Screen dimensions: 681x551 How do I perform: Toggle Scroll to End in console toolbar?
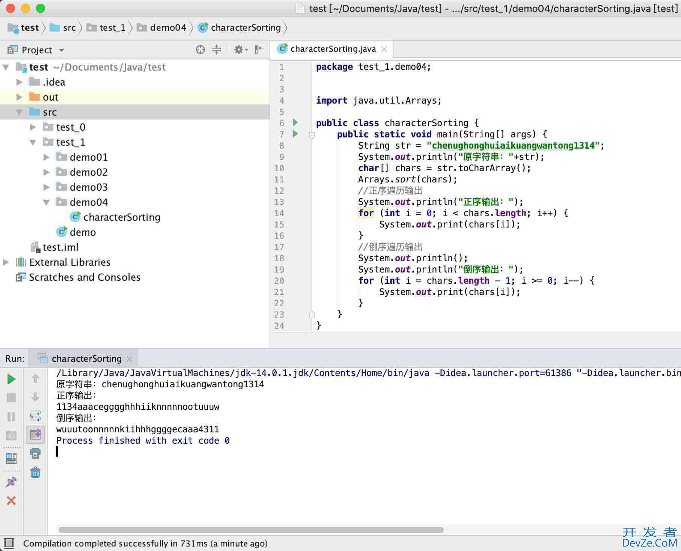point(35,435)
